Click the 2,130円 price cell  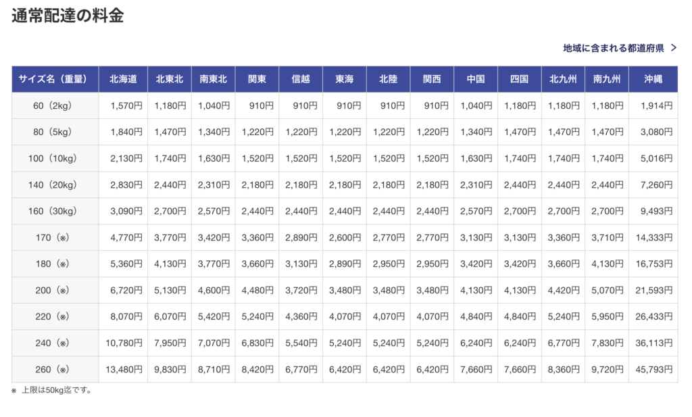(123, 158)
